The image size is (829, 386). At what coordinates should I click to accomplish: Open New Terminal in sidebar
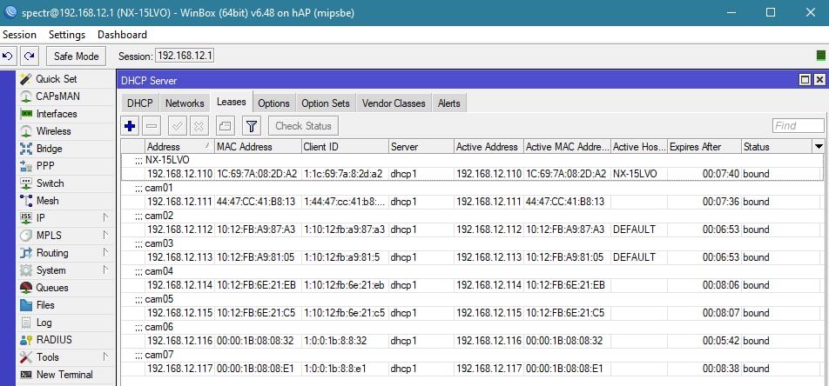click(64, 375)
